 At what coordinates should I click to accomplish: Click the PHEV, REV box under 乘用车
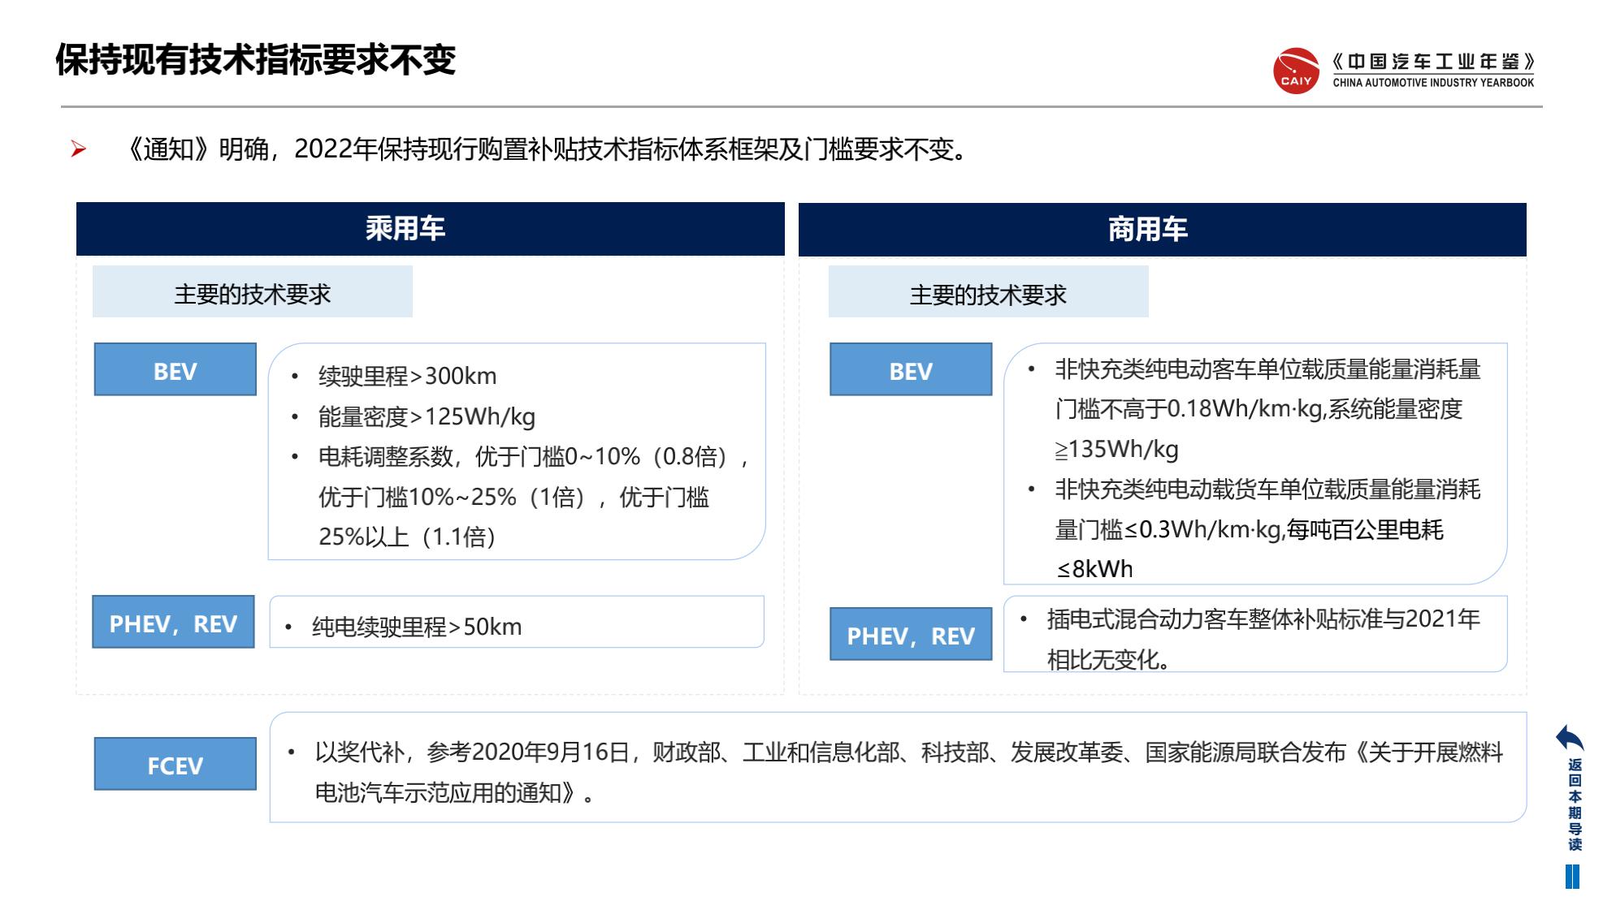tap(173, 623)
